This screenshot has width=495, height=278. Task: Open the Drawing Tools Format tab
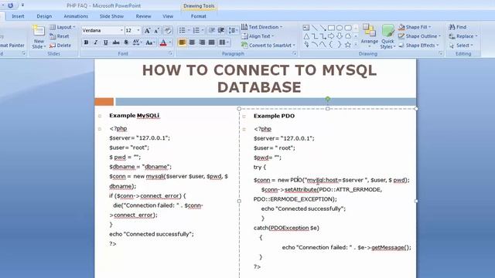pos(199,16)
